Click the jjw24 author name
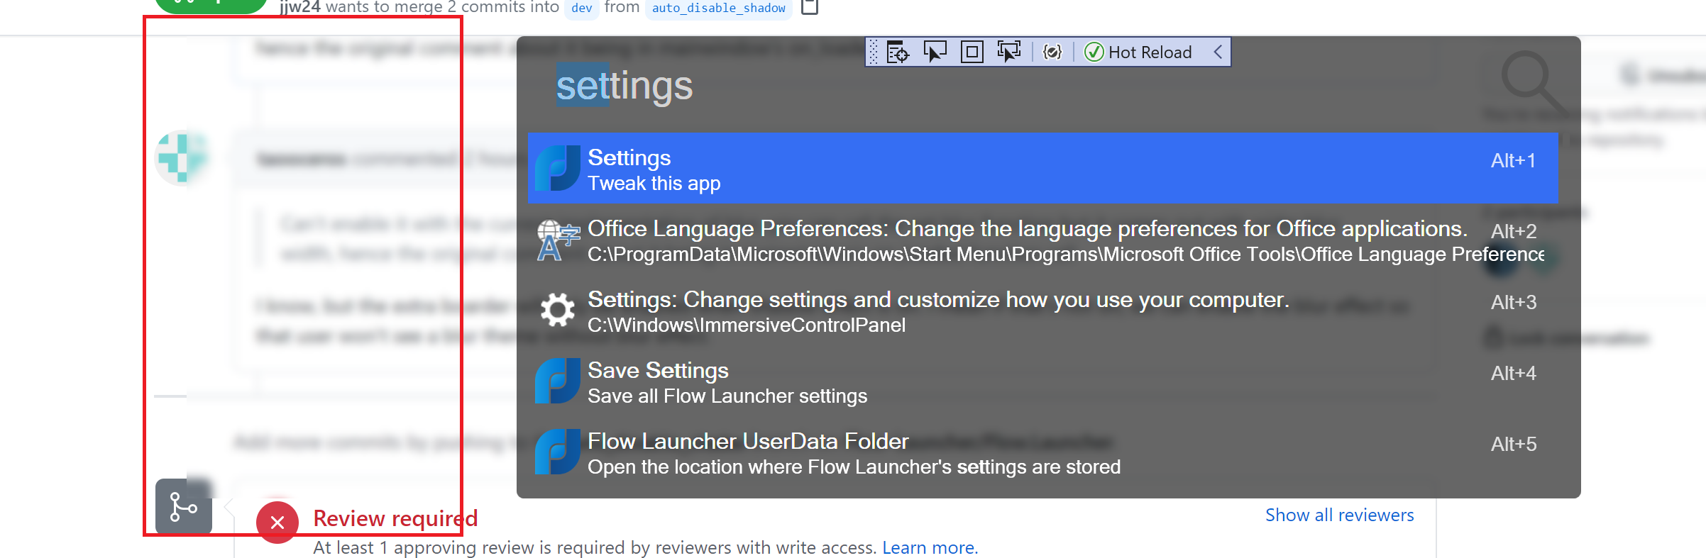The width and height of the screenshot is (1706, 558). tap(299, 7)
